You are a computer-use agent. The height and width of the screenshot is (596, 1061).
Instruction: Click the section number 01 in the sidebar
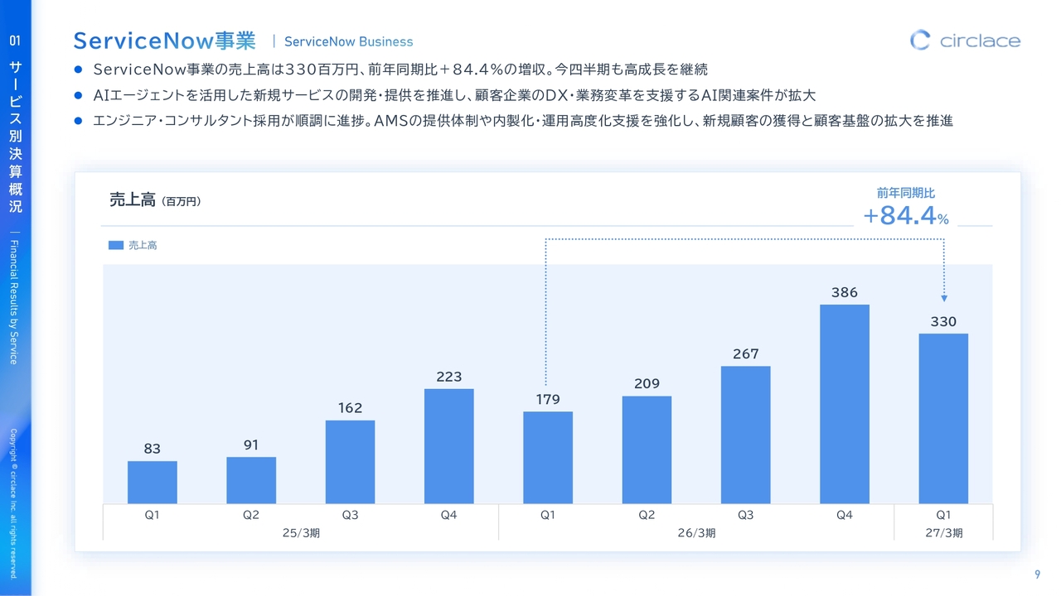(x=15, y=41)
